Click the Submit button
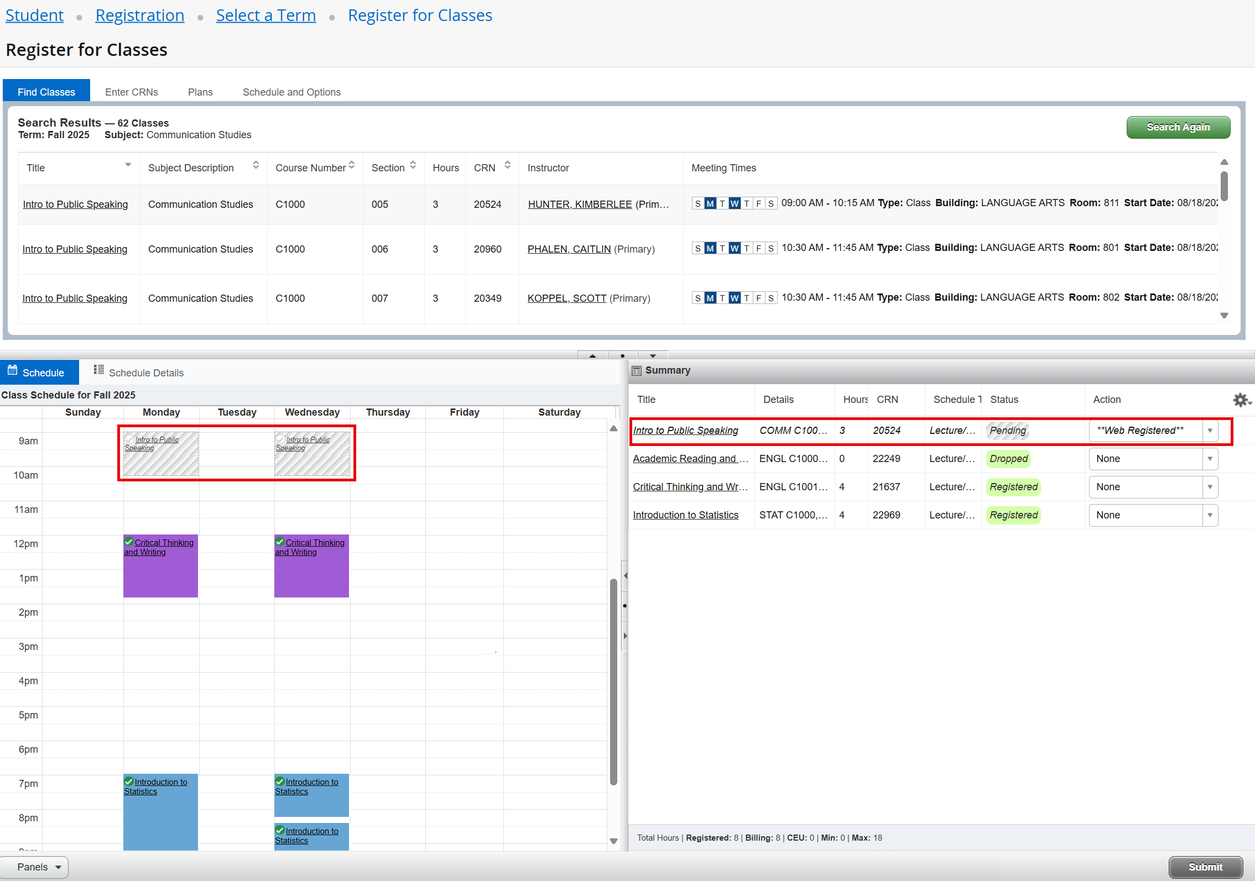Screen dimensions: 1255x881 (1205, 867)
